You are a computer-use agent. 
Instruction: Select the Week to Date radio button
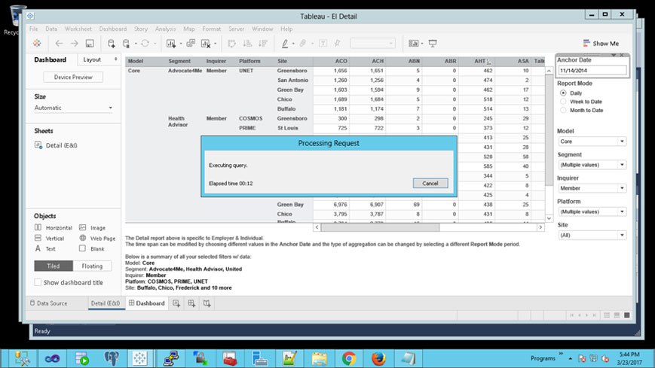563,102
